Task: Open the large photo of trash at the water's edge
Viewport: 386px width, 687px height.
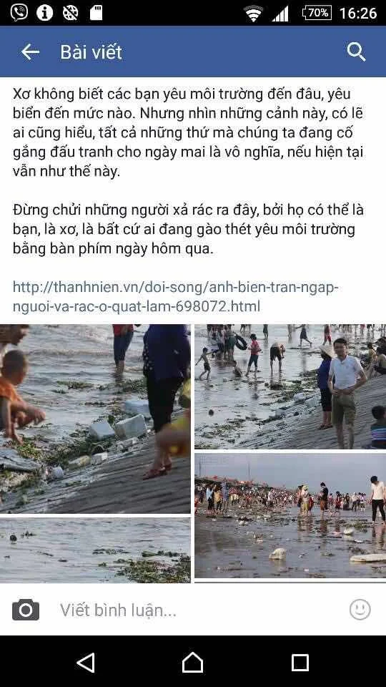Action: 95,419
